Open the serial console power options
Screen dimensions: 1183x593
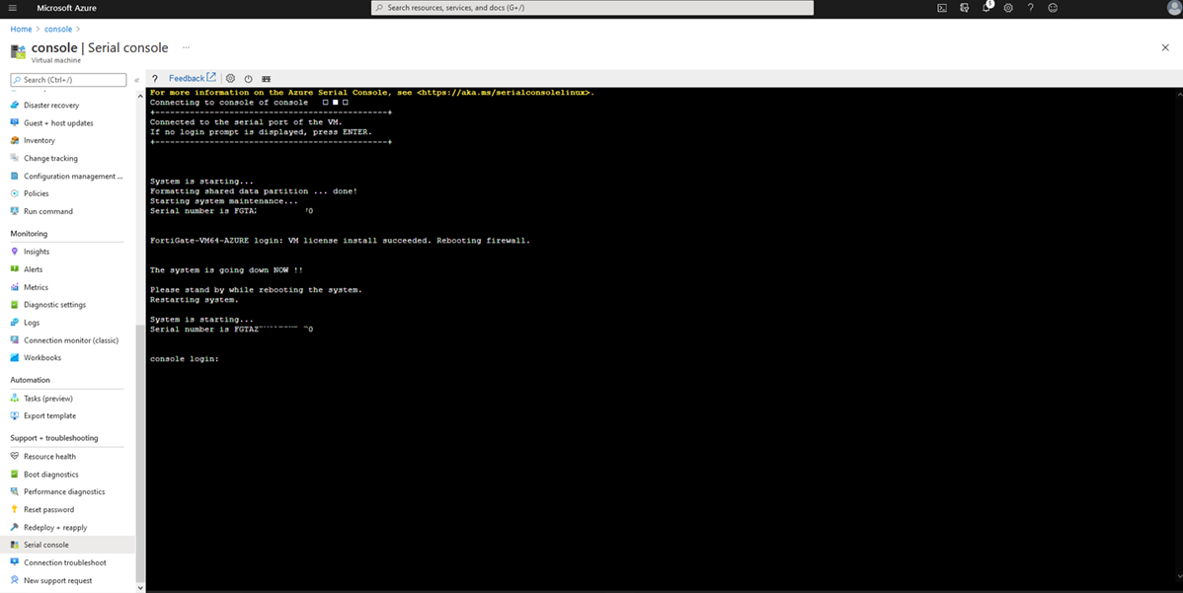click(x=248, y=78)
